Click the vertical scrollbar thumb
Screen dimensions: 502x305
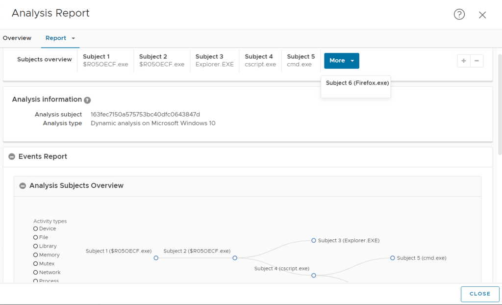tap(499, 103)
